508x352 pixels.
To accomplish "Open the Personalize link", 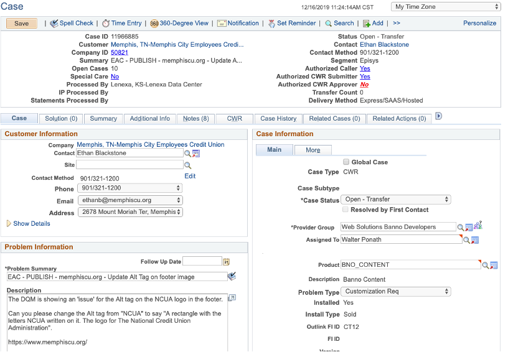I will click(479, 23).
